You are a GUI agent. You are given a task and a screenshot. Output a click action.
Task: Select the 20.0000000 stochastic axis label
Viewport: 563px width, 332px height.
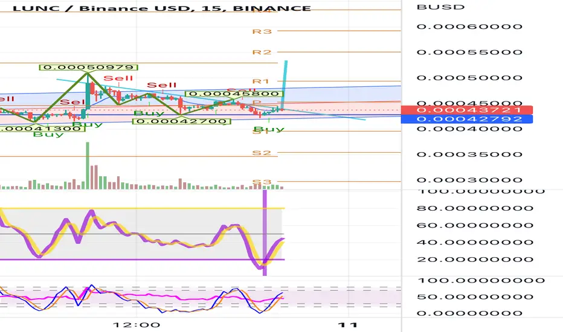point(475,260)
